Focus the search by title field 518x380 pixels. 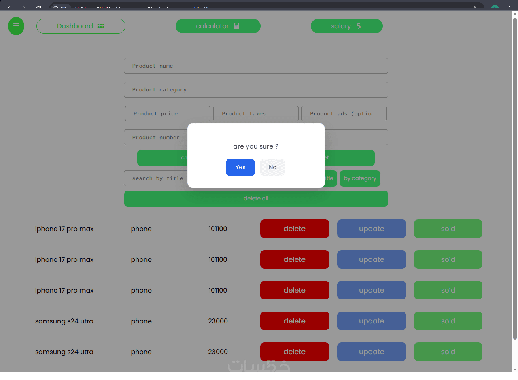156,178
